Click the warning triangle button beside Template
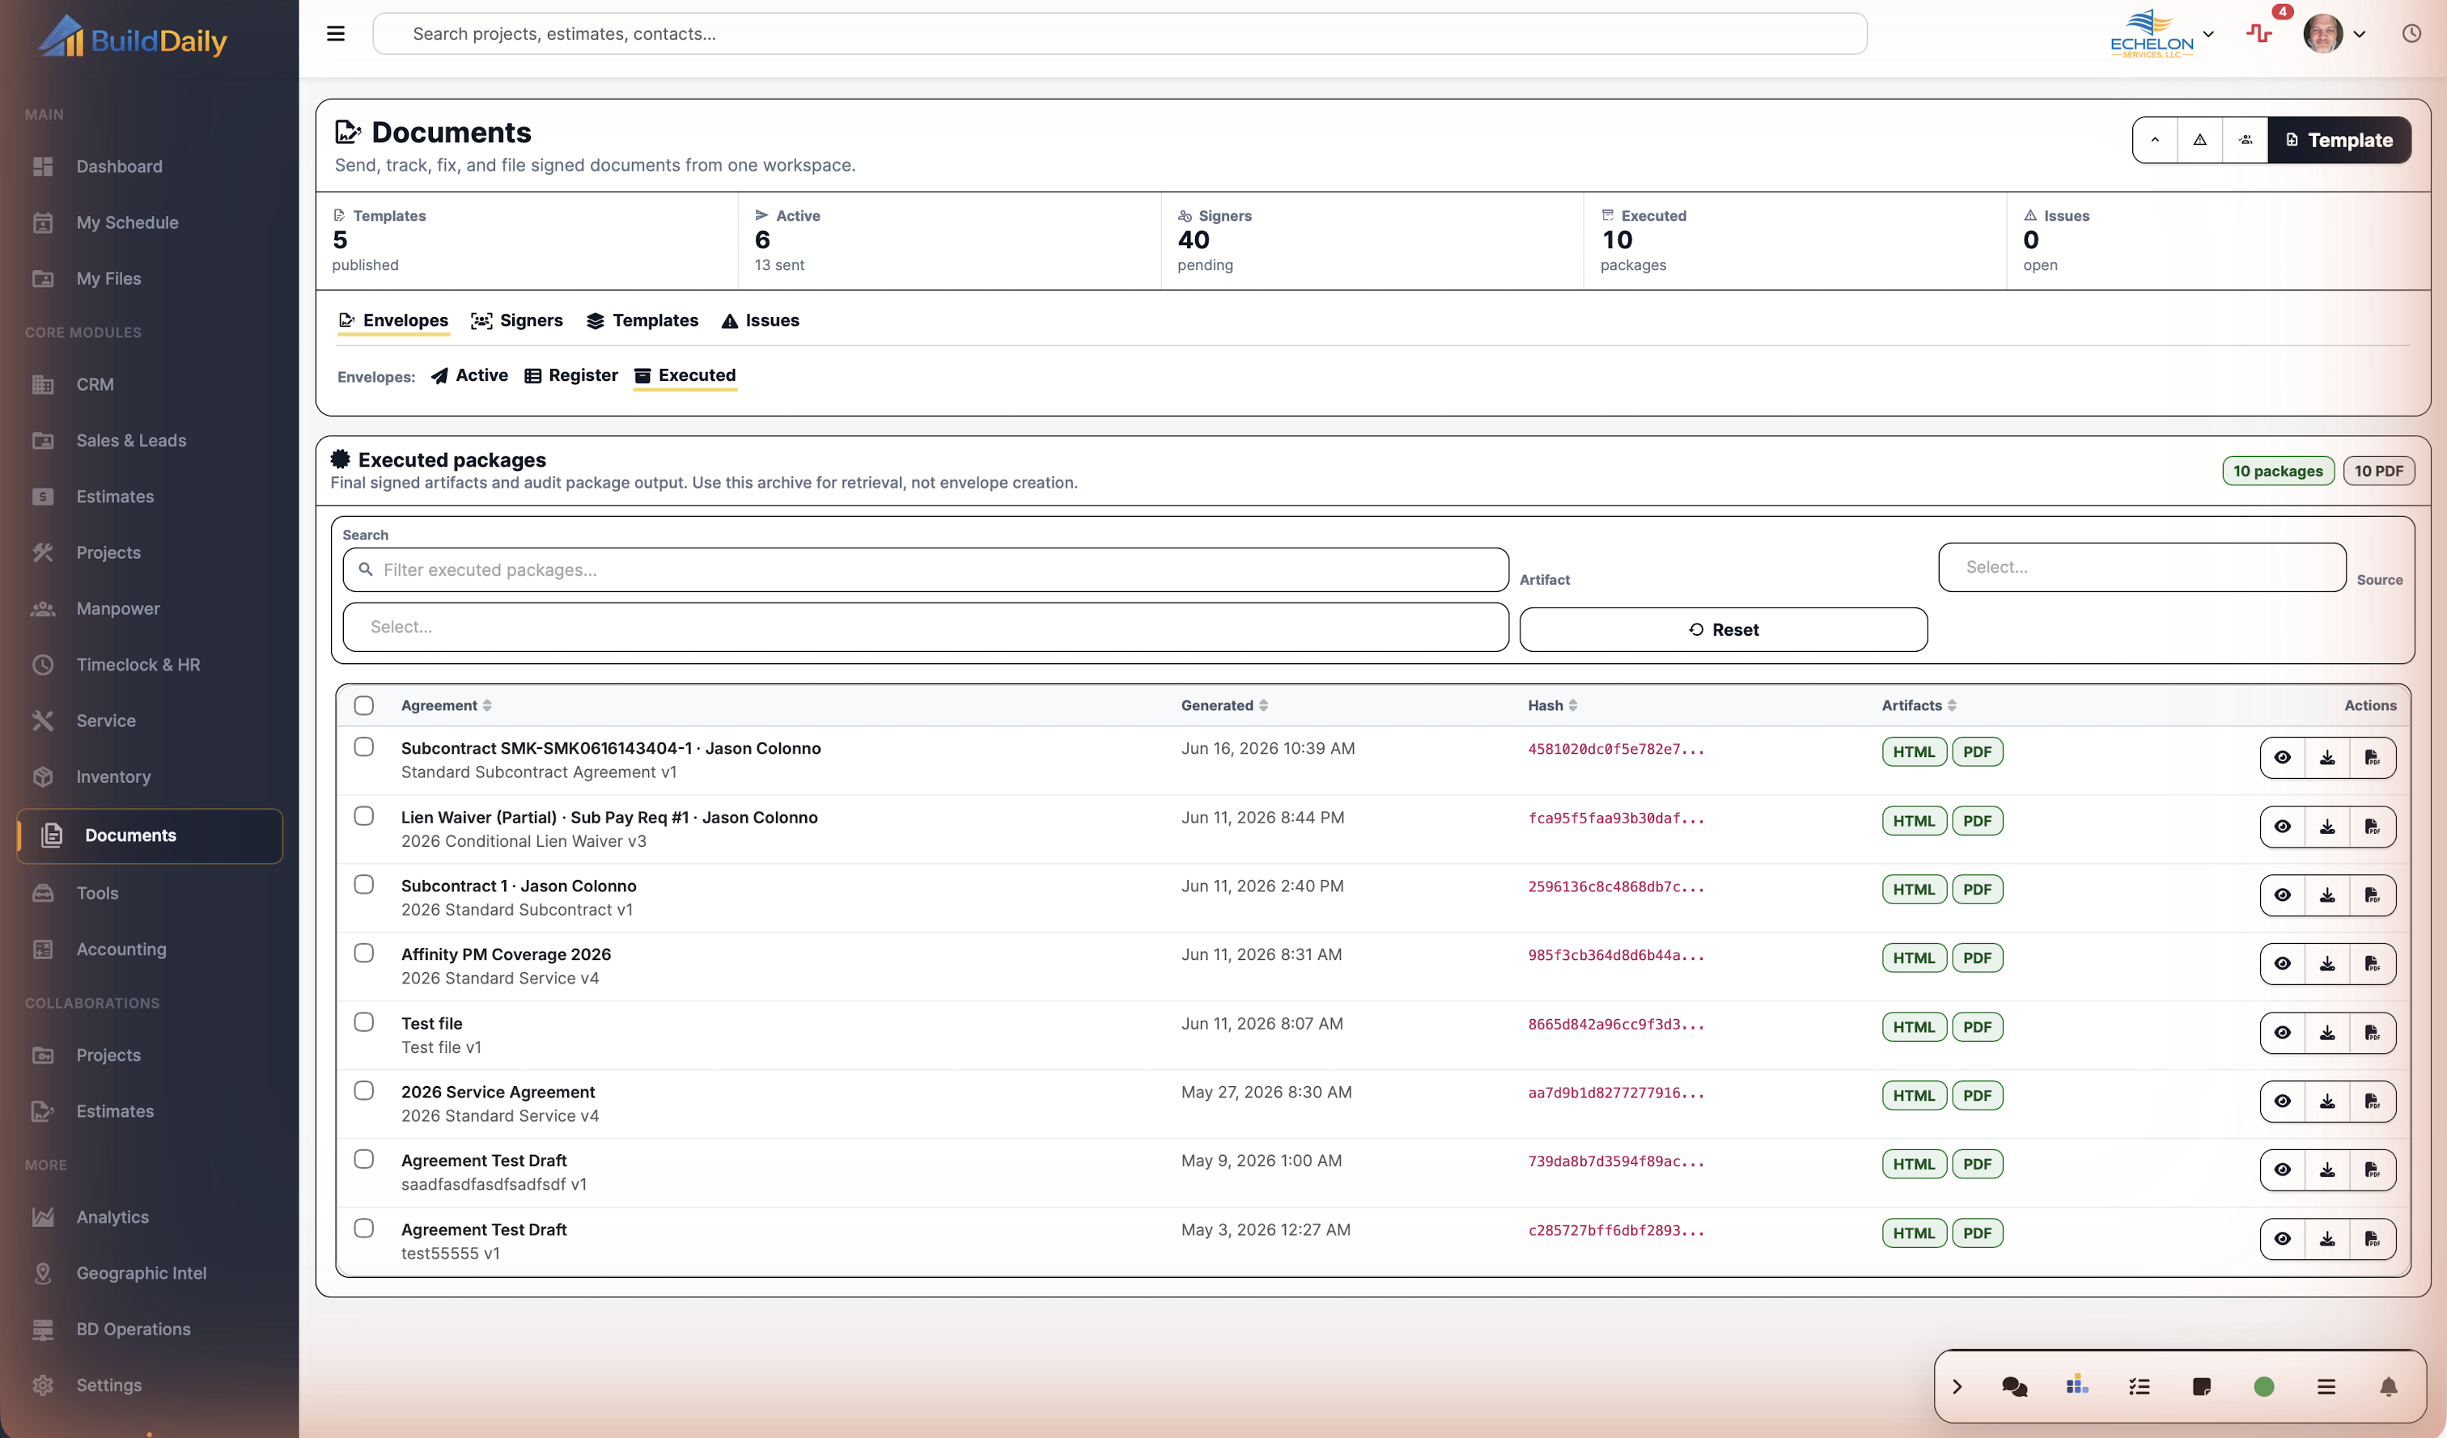 (2199, 140)
